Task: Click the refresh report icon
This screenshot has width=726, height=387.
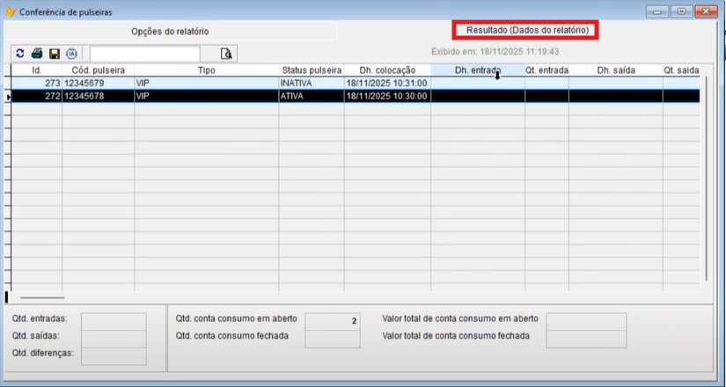Action: (x=20, y=54)
